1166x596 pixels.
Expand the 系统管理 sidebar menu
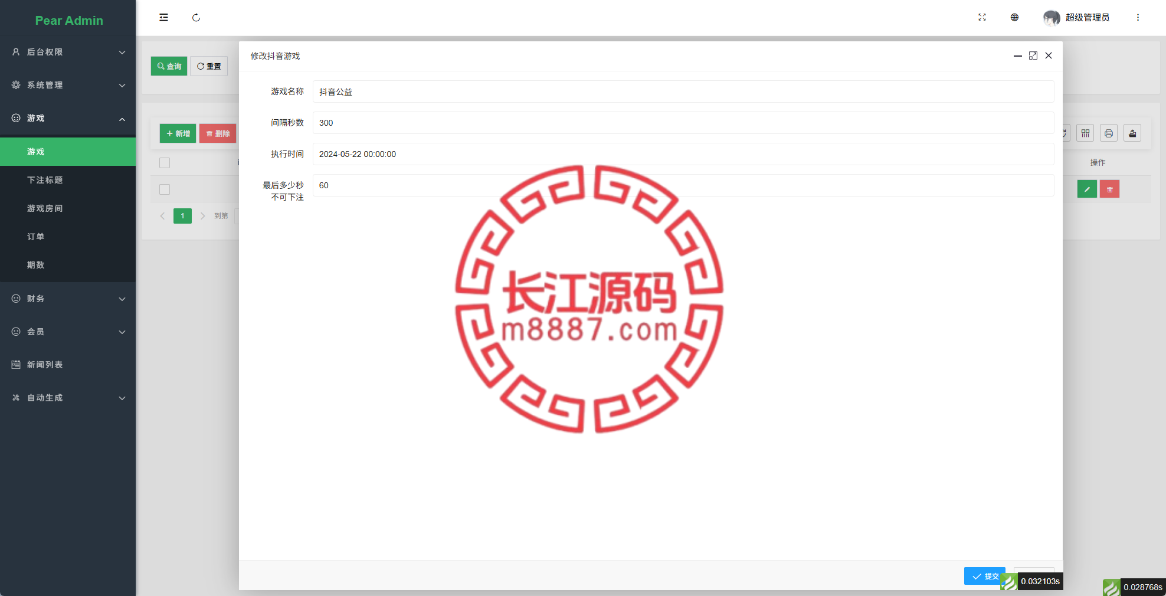click(68, 85)
